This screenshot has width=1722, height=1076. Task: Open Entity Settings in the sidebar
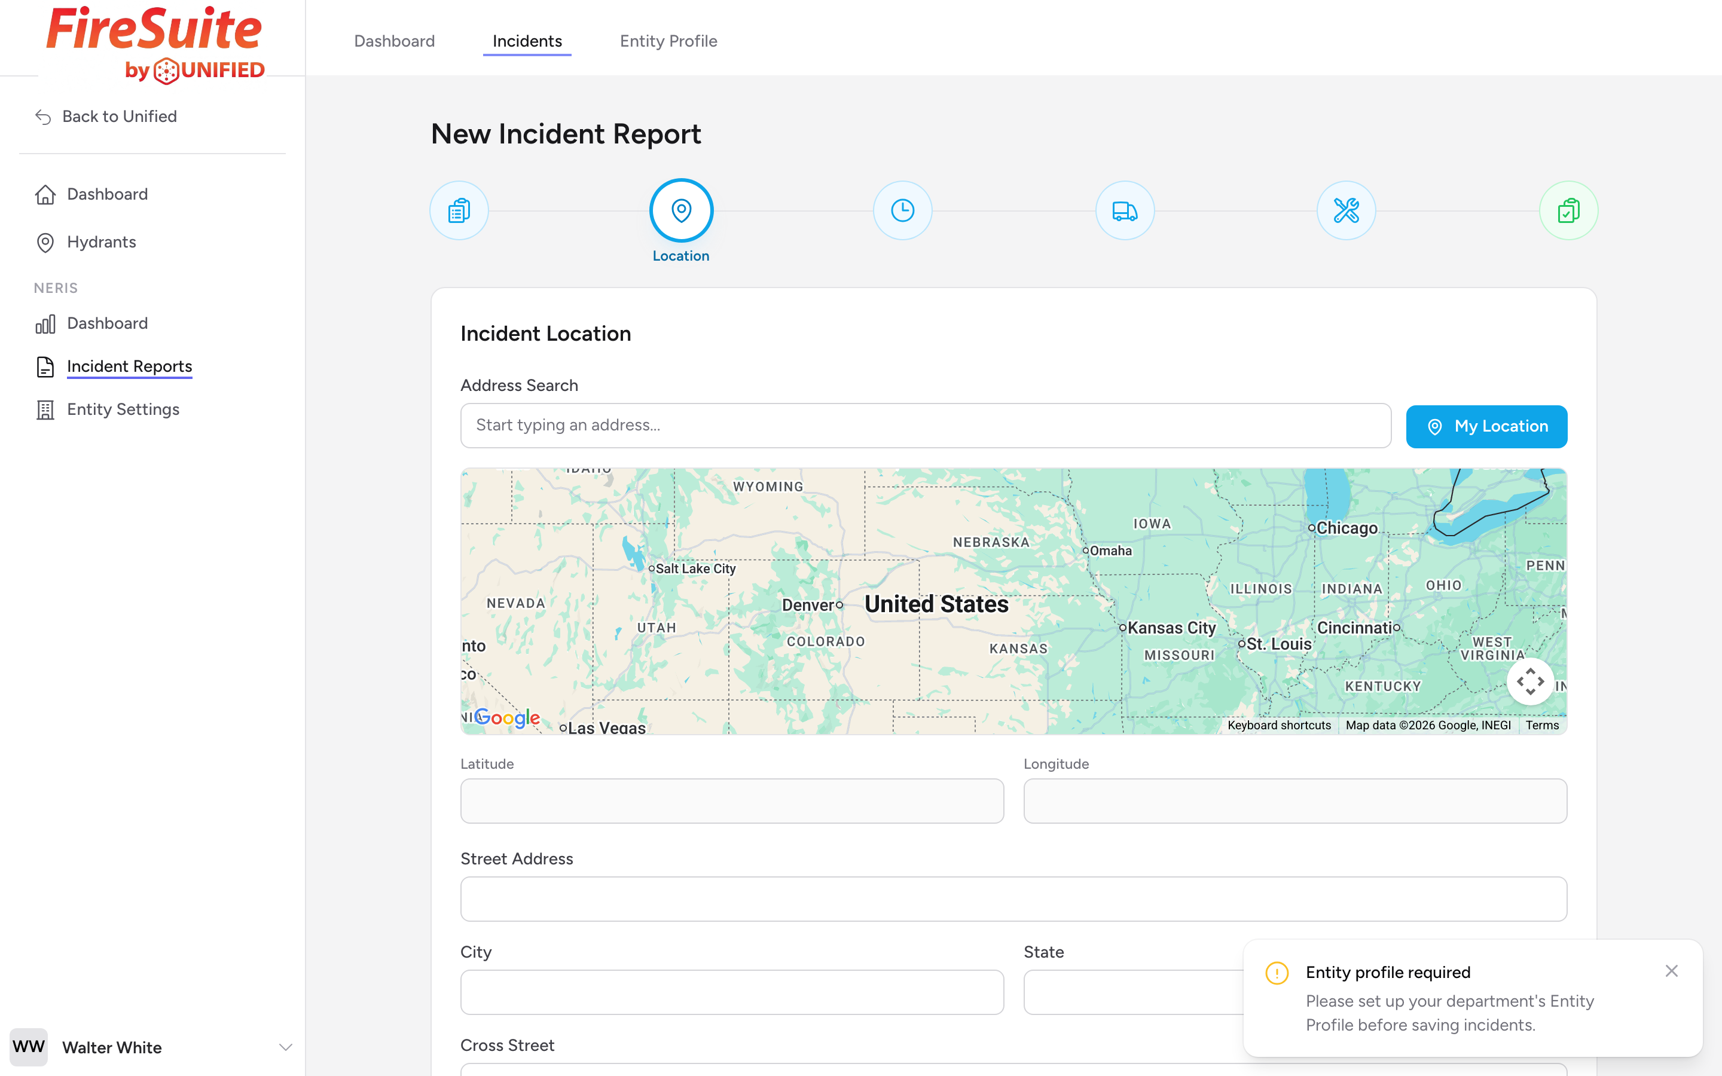coord(123,409)
